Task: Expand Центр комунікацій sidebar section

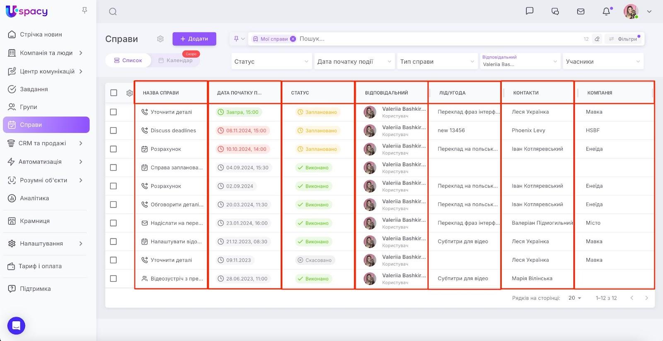Action: click(x=81, y=71)
